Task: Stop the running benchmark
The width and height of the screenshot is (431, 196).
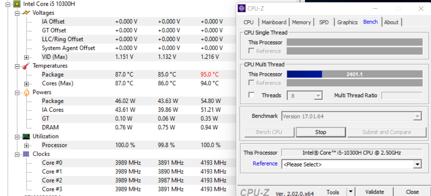Action: [x=321, y=132]
